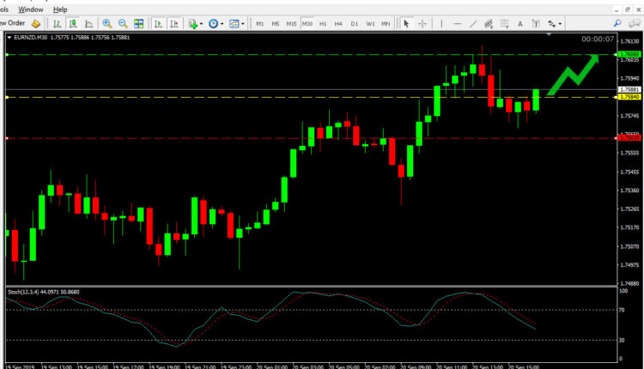The width and height of the screenshot is (644, 369).
Task: Open the chart Templates button
Action: coord(234,24)
